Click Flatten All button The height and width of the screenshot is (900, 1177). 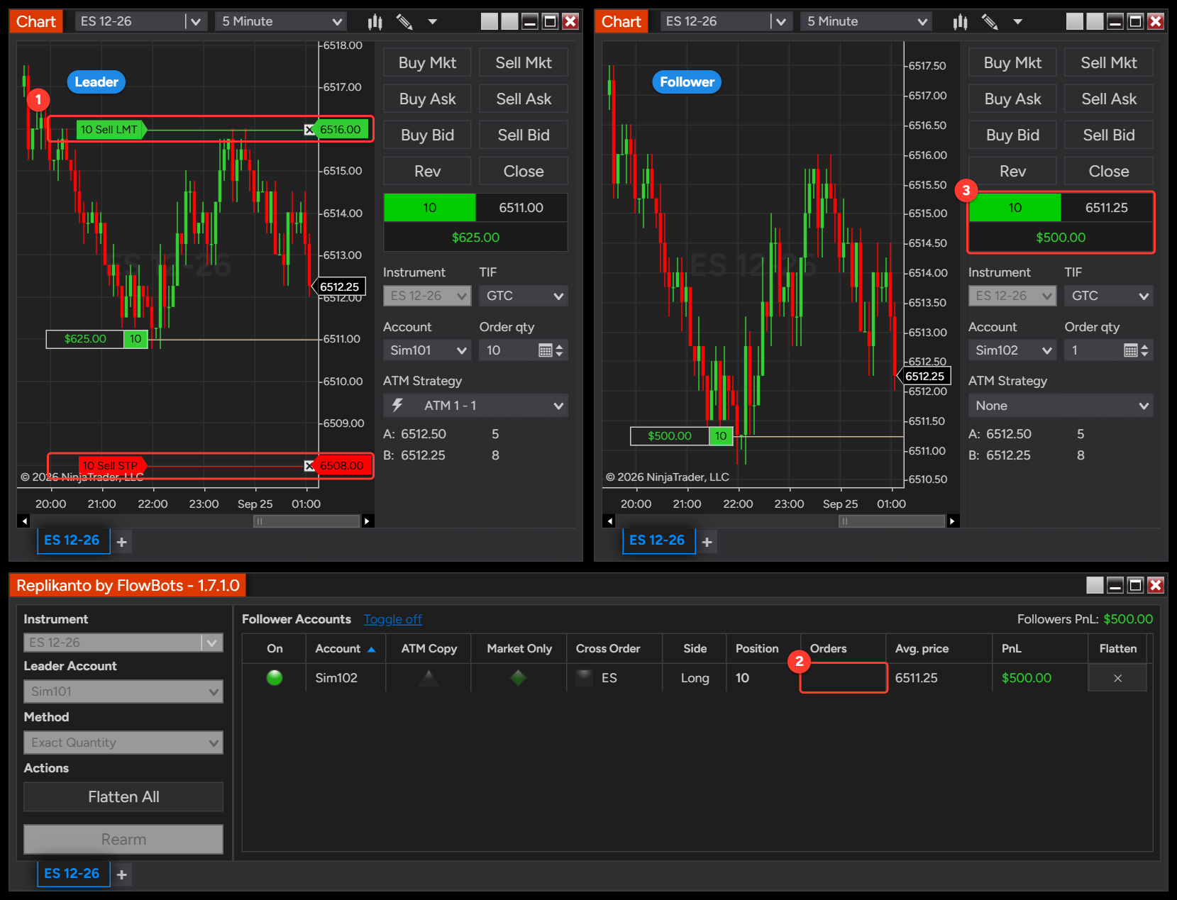123,797
